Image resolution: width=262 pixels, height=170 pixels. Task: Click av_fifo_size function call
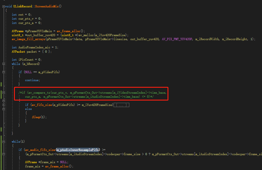42,105
